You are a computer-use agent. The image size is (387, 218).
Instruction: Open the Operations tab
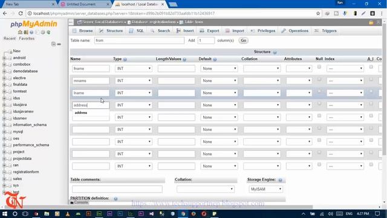tap(295, 31)
